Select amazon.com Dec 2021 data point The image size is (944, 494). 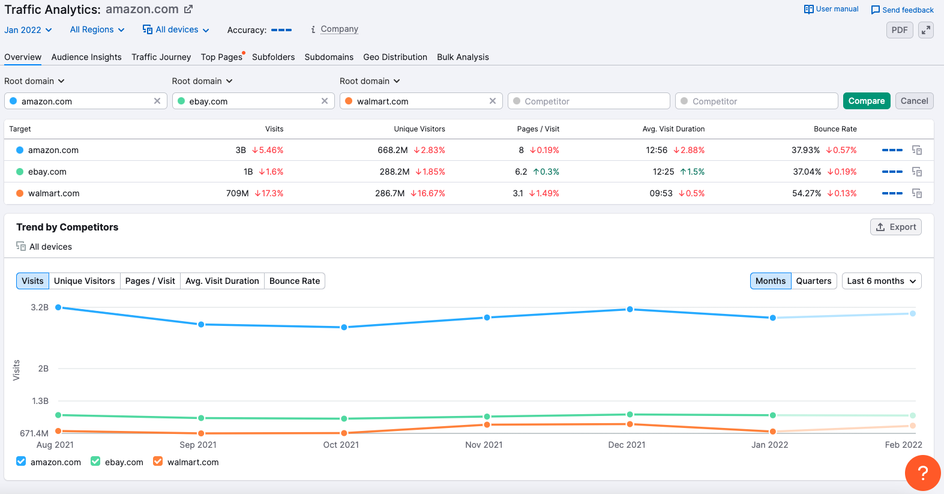click(x=630, y=309)
